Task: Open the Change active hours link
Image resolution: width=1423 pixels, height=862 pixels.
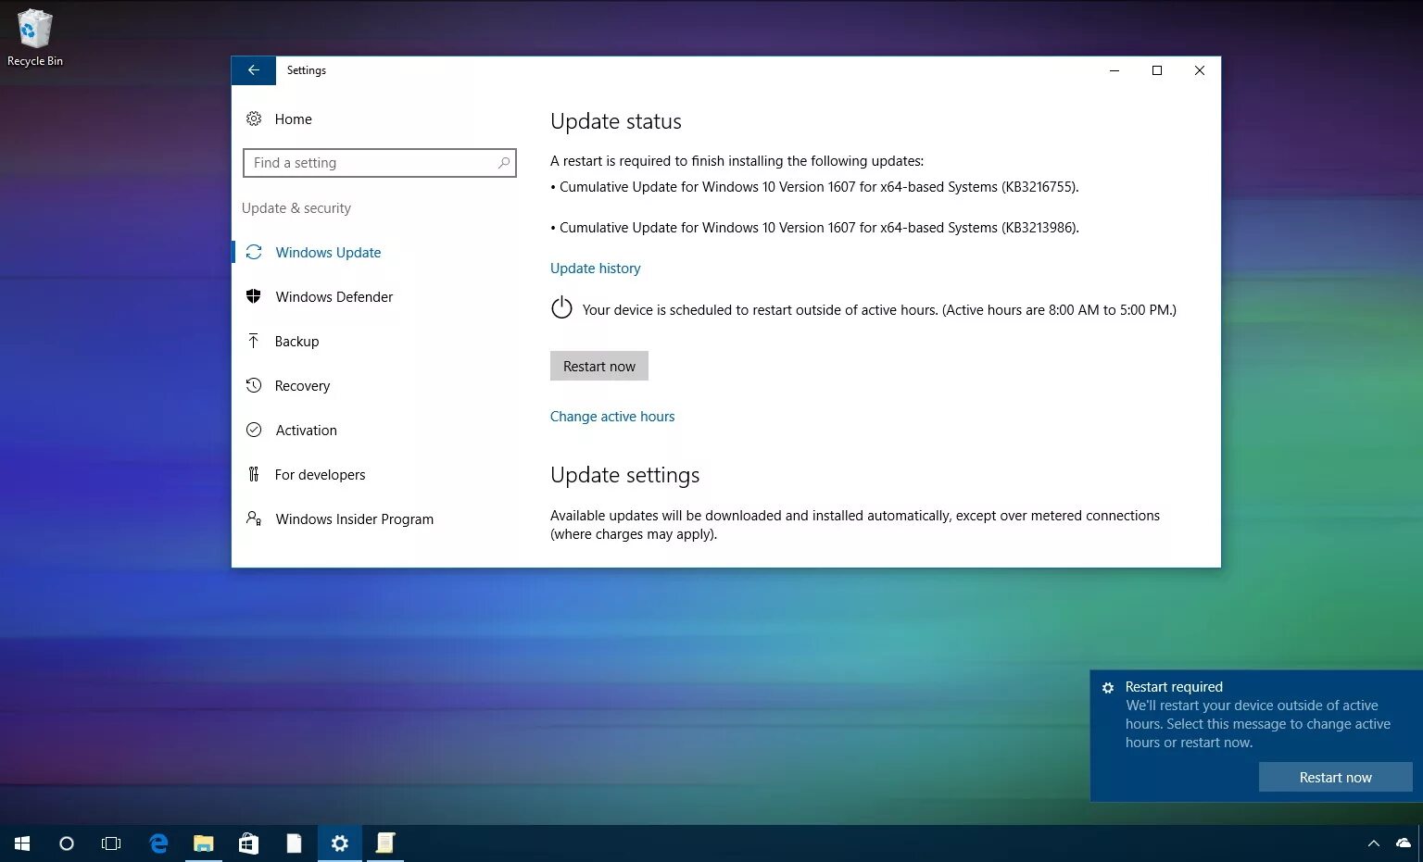Action: [612, 416]
